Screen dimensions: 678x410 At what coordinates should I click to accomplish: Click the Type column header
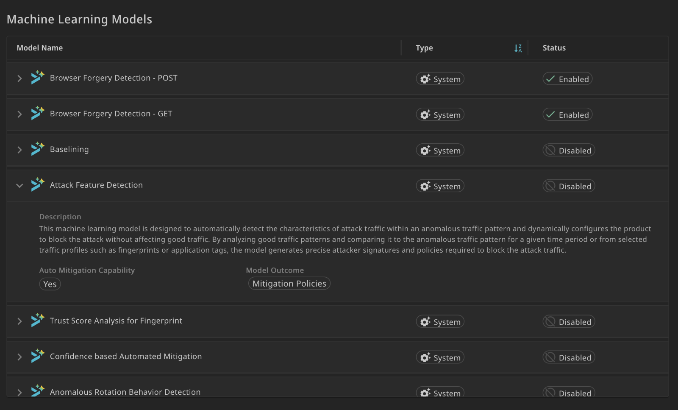coord(424,48)
